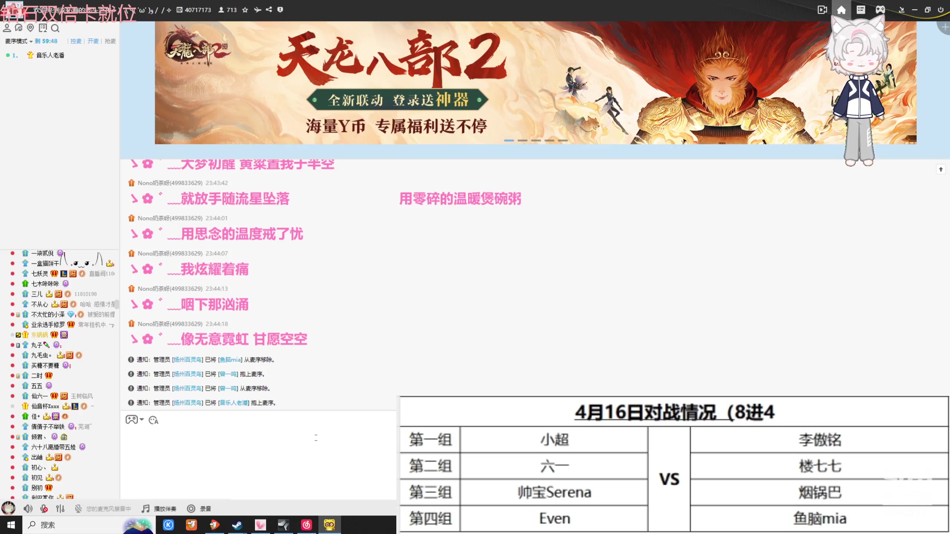
Task: Click the 开麦 link
Action: click(x=93, y=41)
